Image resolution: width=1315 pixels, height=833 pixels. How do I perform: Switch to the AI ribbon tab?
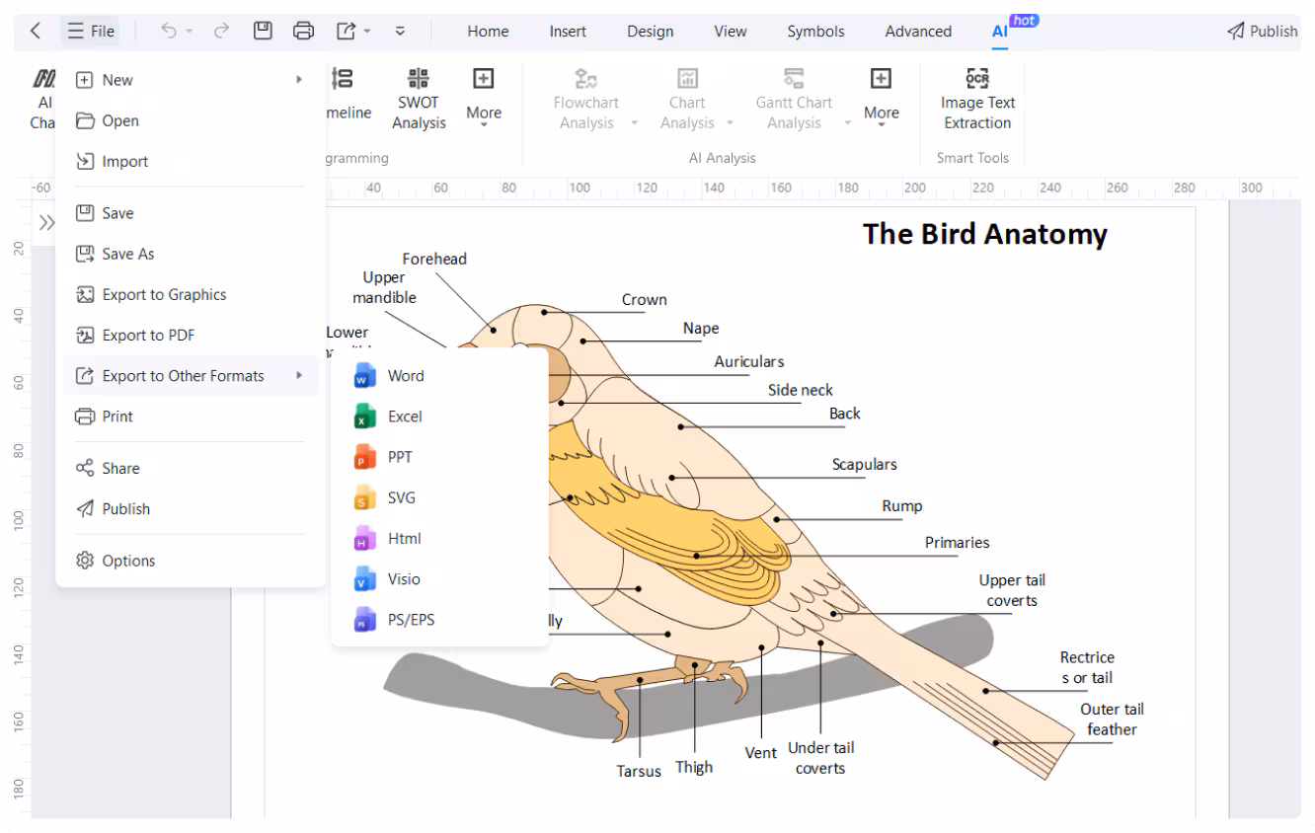[x=1000, y=31]
